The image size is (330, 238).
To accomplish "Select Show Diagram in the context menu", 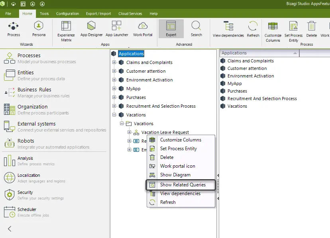I will [181, 175].
